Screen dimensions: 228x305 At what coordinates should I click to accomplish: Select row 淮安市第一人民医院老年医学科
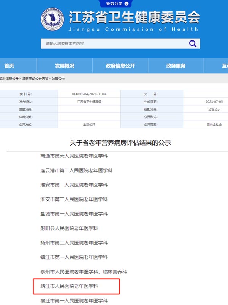pos(74,185)
